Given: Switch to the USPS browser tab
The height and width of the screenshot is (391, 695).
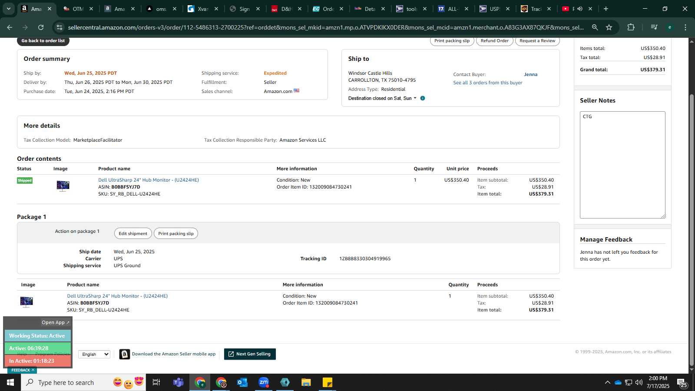Looking at the screenshot, I should coord(495,9).
